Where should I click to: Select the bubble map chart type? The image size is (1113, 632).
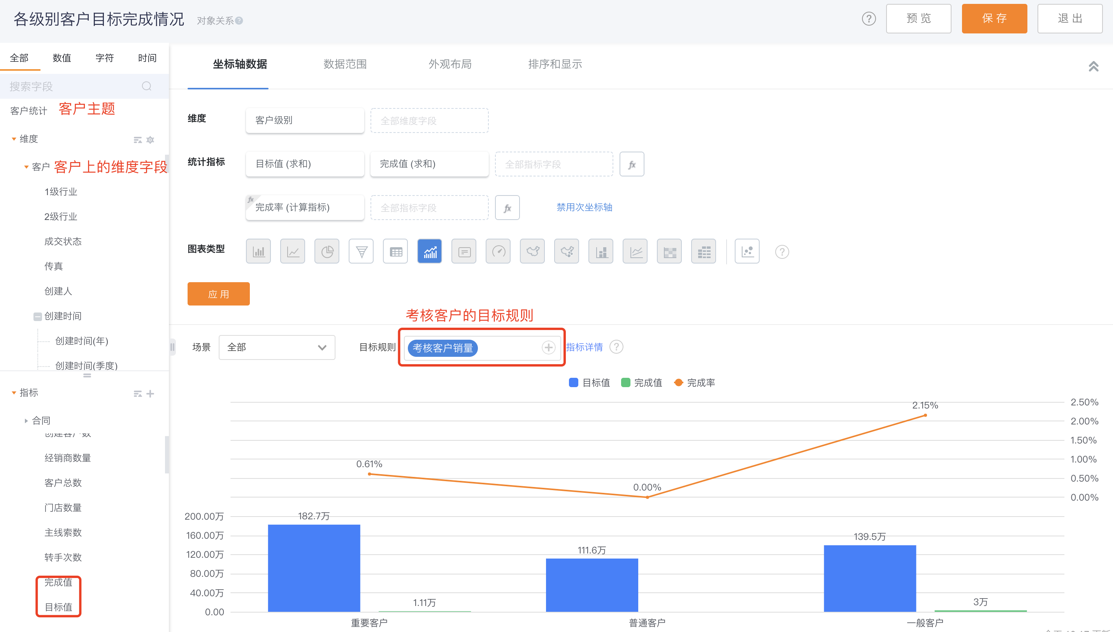(x=567, y=251)
